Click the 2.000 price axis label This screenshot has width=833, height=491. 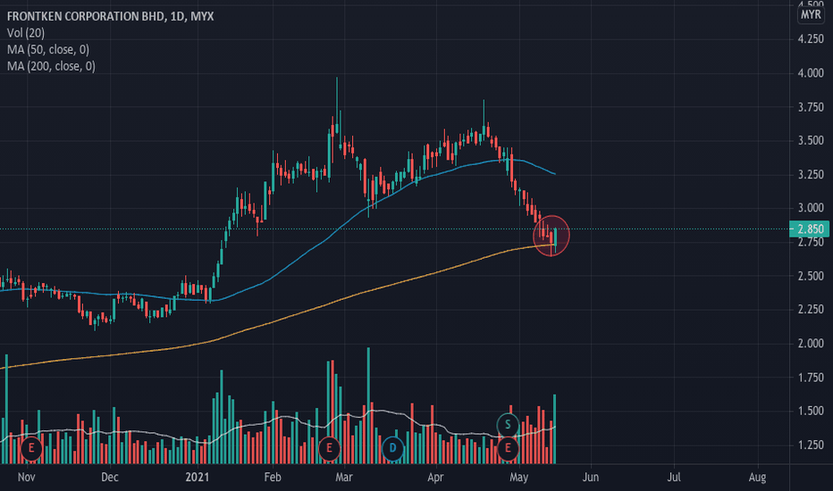point(811,344)
